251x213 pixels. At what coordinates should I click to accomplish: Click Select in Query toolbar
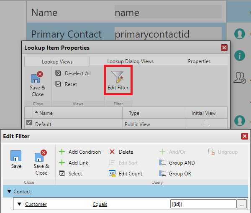(70, 173)
